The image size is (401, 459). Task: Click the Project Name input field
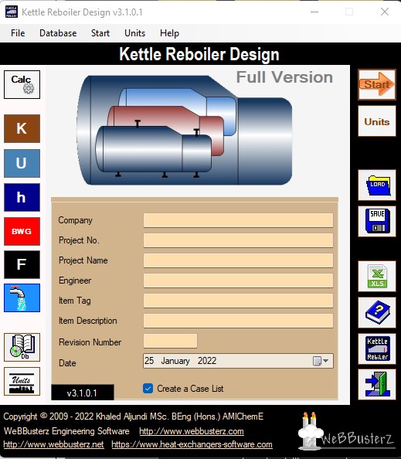pyautogui.click(x=238, y=260)
